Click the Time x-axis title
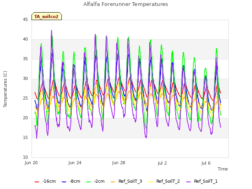Screen dimensions: 252x189 click(223, 169)
